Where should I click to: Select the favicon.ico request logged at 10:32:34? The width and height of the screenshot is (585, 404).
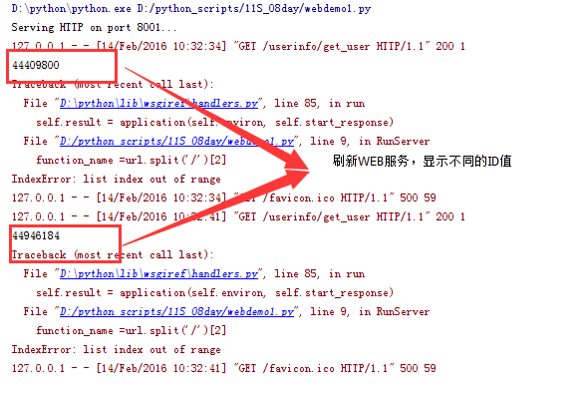point(224,198)
